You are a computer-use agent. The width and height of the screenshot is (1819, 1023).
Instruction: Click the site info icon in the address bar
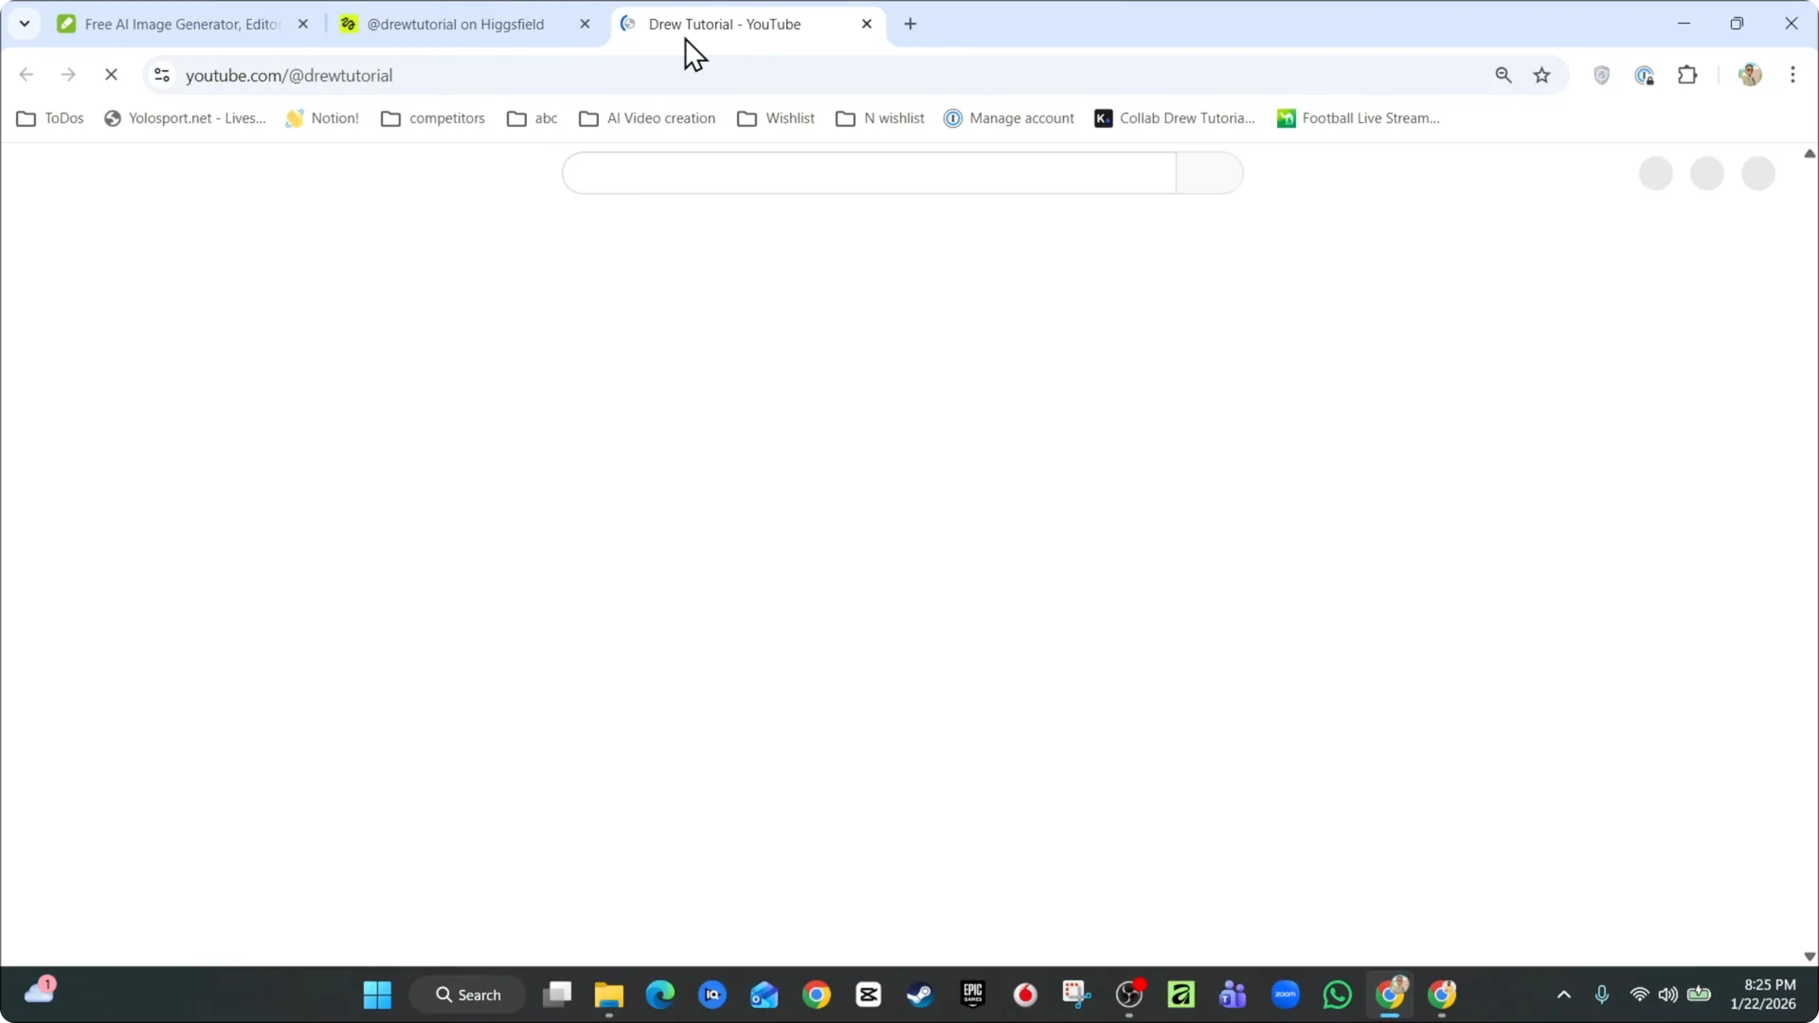(x=161, y=75)
